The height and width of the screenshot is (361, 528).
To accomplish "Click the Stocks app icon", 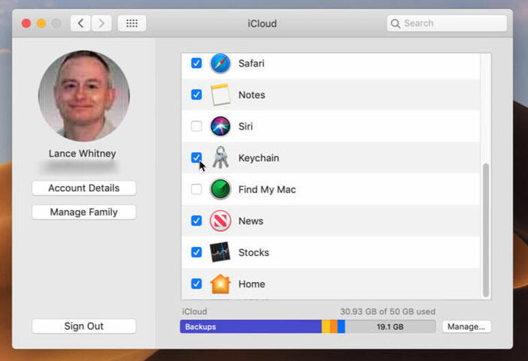I will point(220,252).
